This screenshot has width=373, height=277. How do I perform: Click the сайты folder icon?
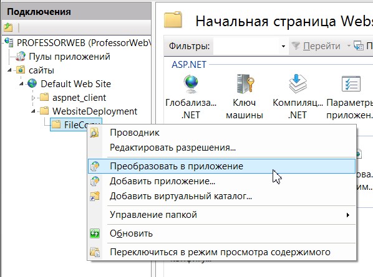click(x=21, y=70)
